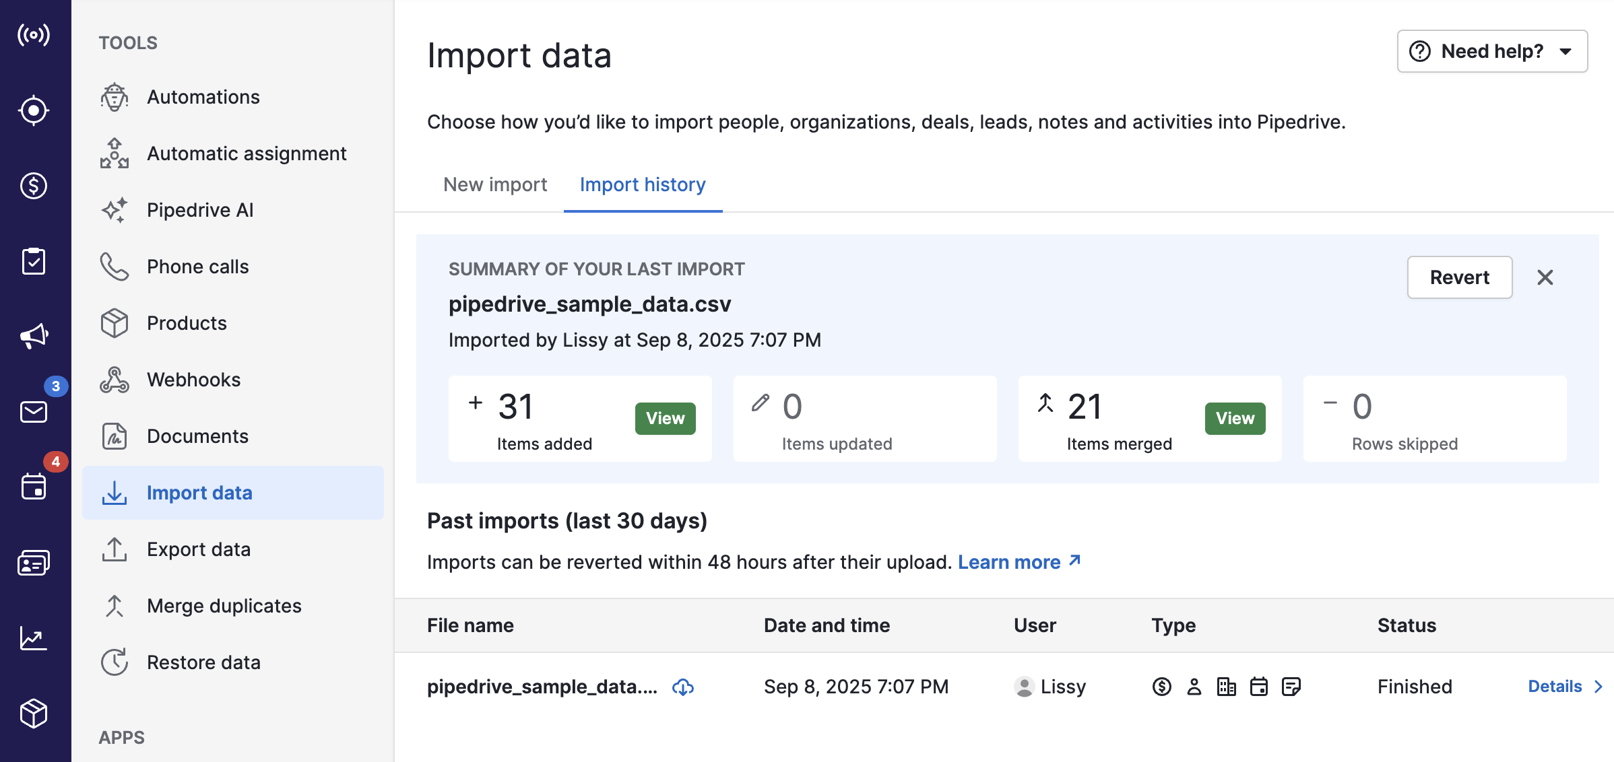1614x762 pixels.
Task: Click the deal type dollar icon in row
Action: [1162, 687]
